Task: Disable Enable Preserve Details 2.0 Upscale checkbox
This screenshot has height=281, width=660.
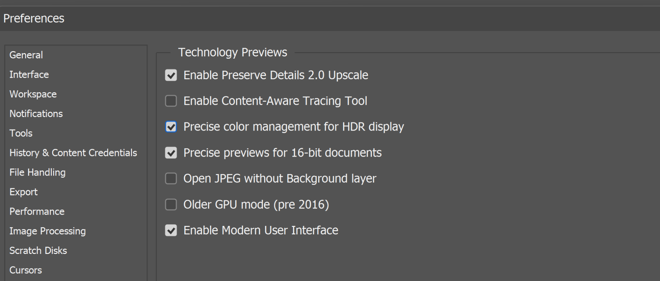Action: 171,75
